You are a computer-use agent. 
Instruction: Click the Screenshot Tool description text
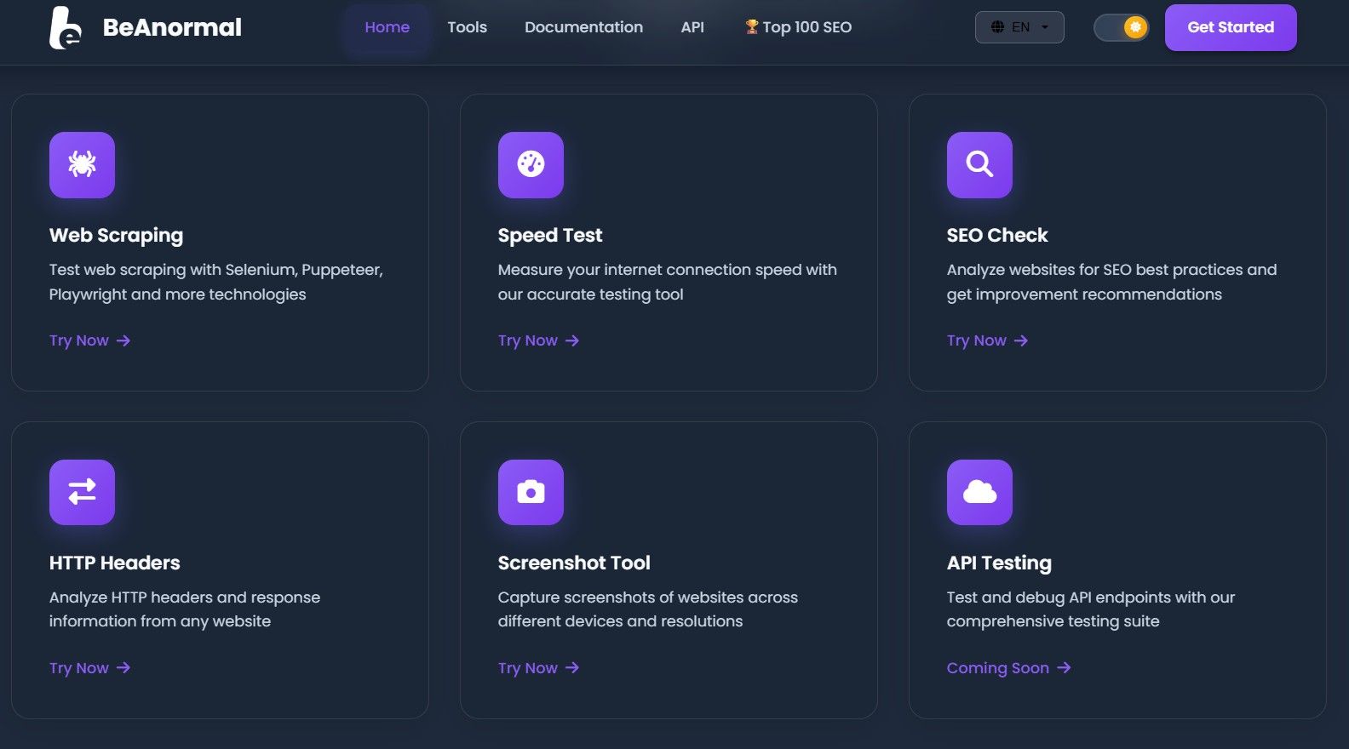[x=648, y=609]
